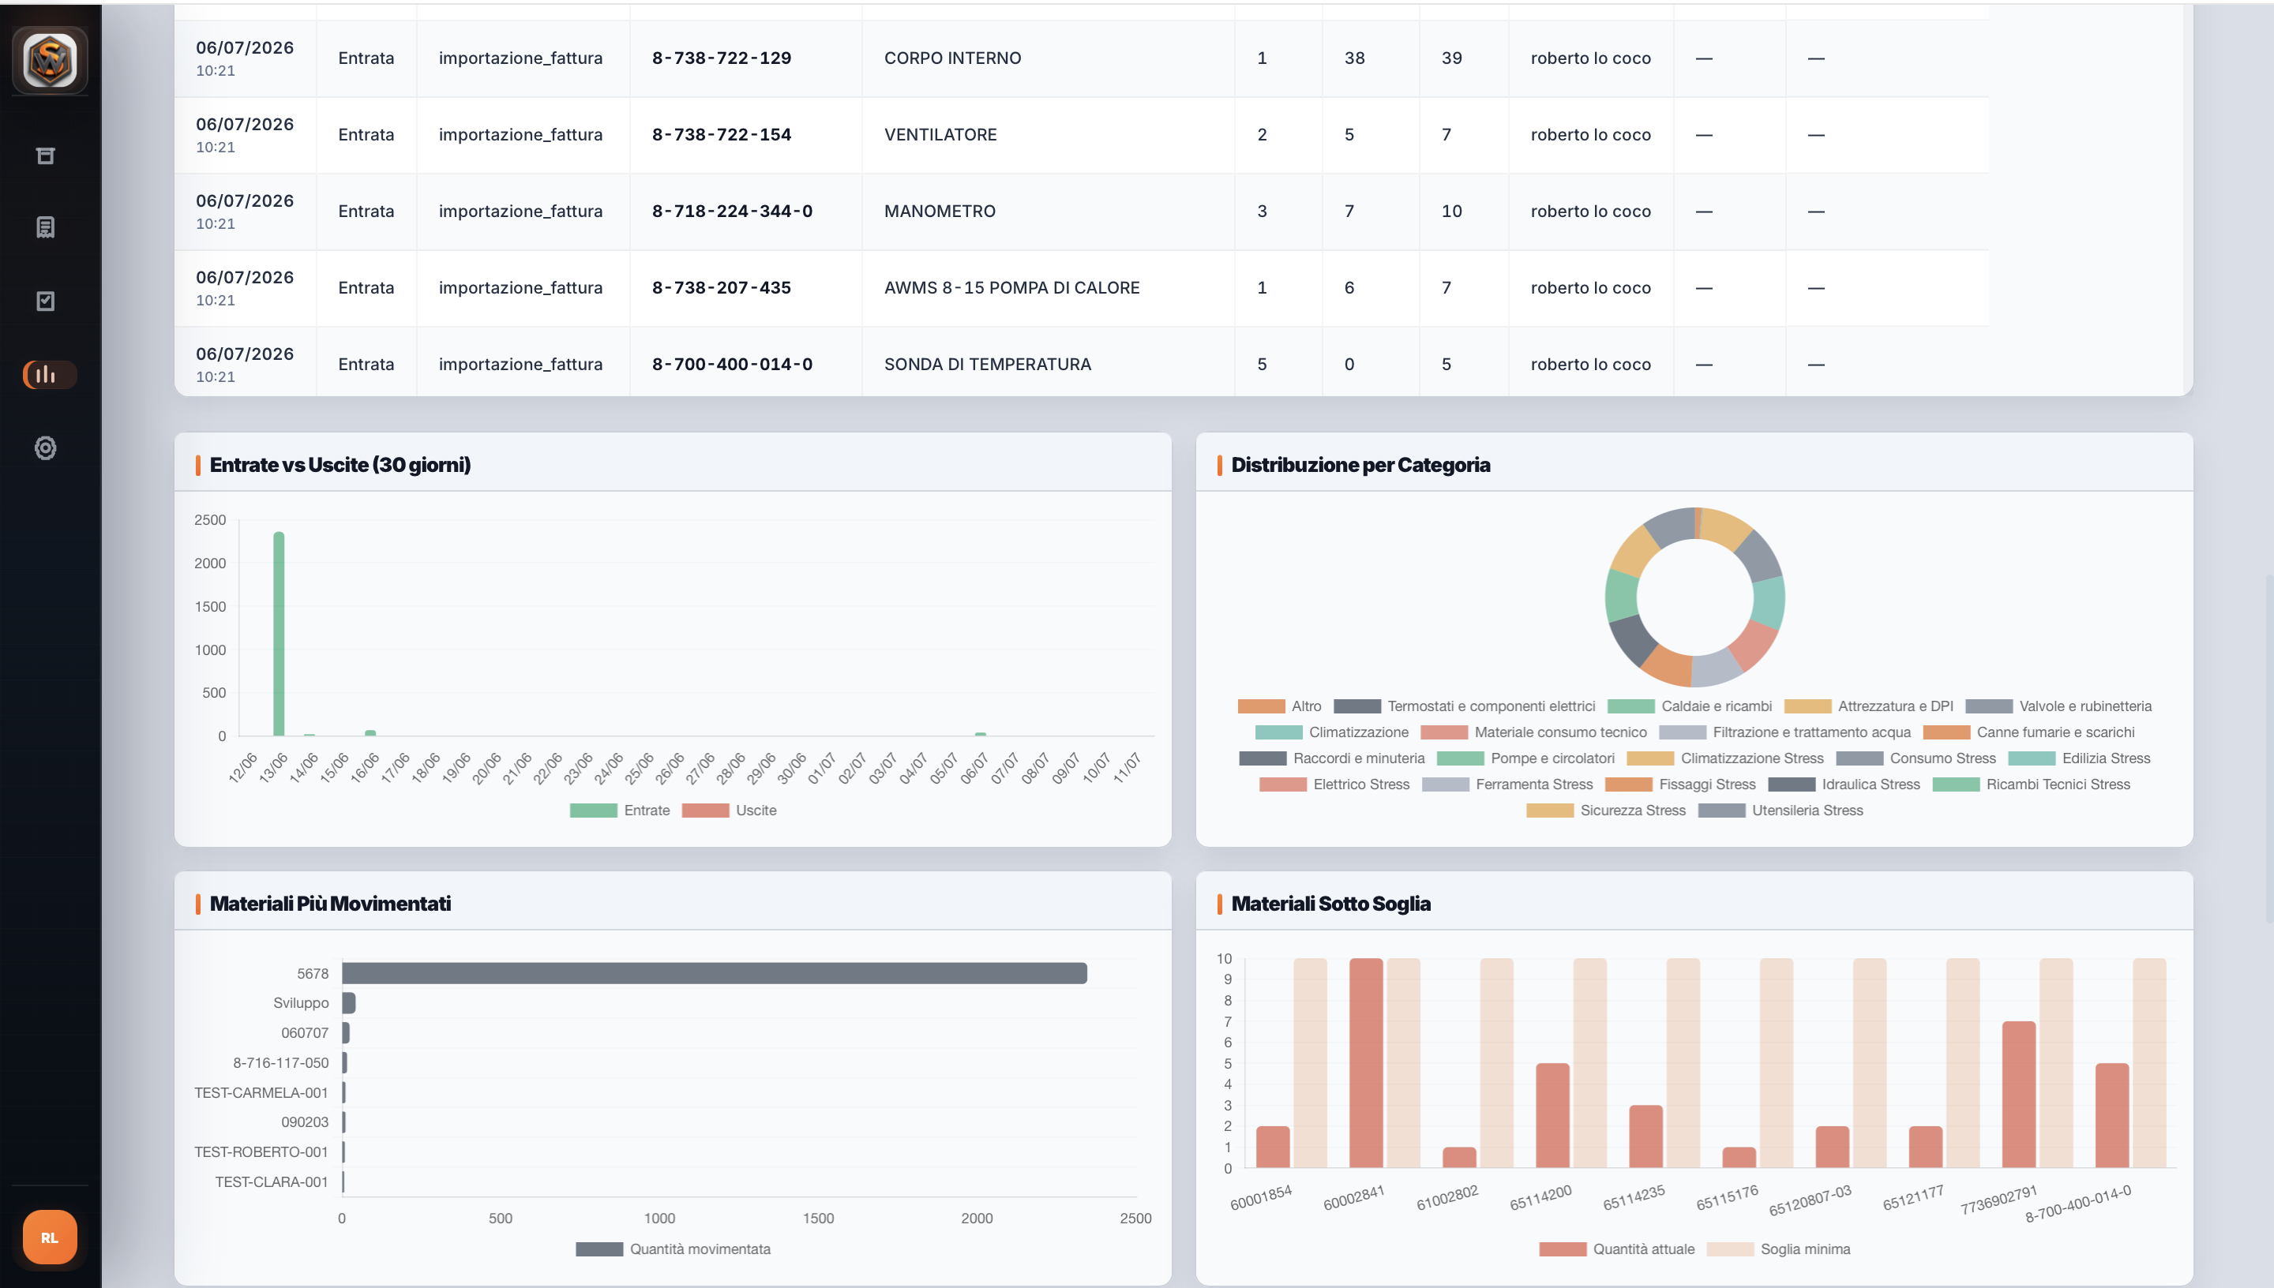Click the RL user avatar button

click(50, 1237)
